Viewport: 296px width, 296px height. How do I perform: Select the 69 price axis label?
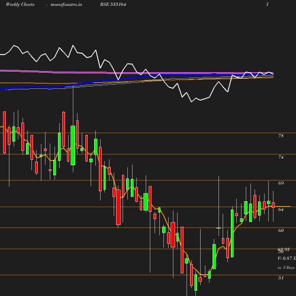tap(281, 183)
